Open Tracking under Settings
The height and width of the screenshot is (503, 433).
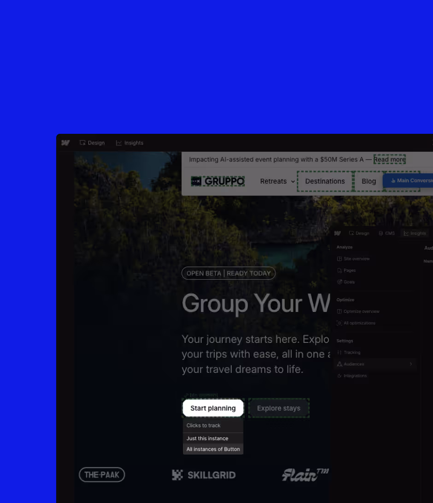pyautogui.click(x=348, y=353)
